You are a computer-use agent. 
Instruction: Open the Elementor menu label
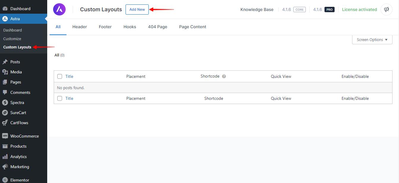(20, 180)
